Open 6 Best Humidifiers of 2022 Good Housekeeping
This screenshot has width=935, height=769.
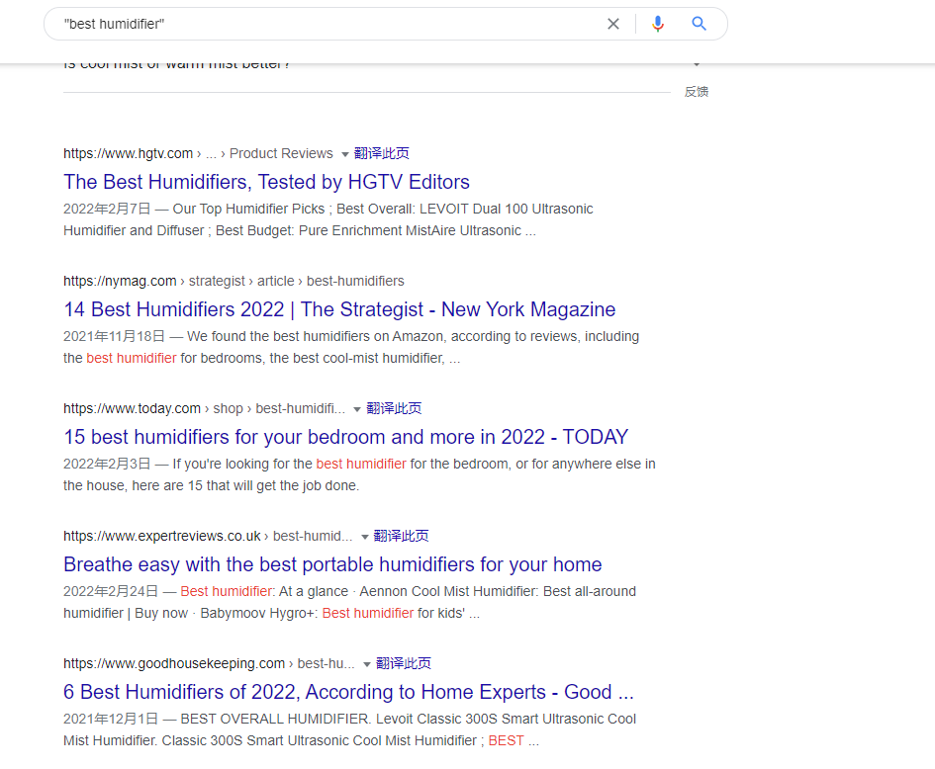(348, 692)
